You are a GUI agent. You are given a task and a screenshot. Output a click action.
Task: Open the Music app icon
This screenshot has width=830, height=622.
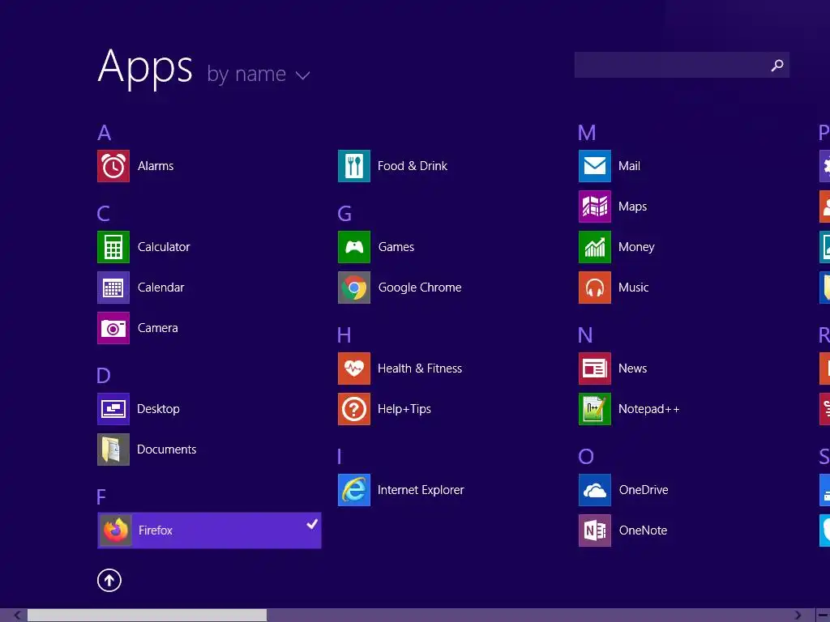[595, 288]
